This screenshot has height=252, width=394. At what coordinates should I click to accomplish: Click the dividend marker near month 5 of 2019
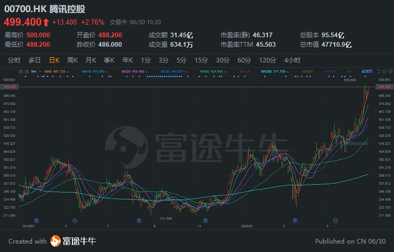click(75, 220)
